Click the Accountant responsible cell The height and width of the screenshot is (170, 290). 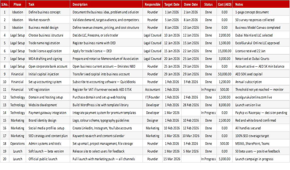pos(153,90)
